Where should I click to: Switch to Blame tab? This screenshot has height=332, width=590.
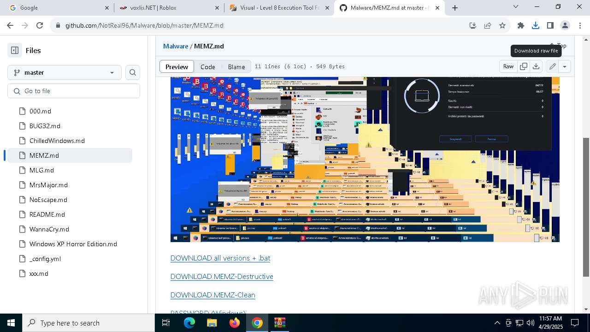[236, 66]
